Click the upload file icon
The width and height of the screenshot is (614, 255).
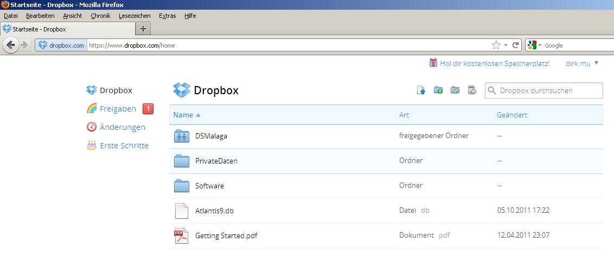click(421, 90)
